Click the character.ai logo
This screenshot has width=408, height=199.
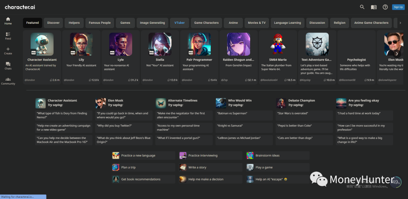tap(20, 7)
